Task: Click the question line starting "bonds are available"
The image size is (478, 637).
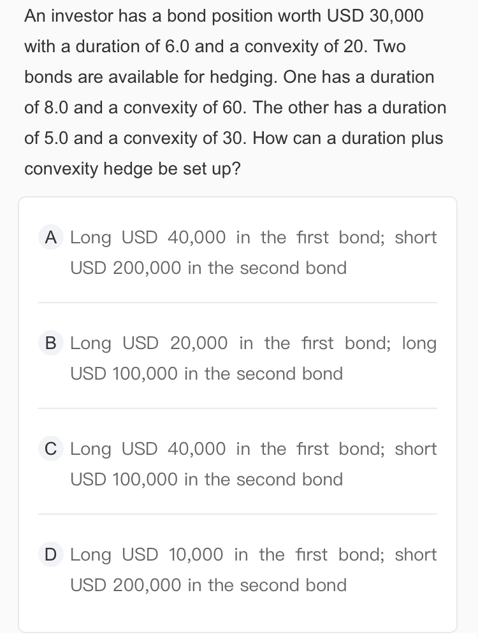Action: pos(229,78)
